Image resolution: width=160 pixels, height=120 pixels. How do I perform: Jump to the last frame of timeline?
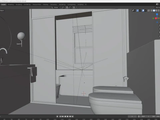click(x=73, y=116)
